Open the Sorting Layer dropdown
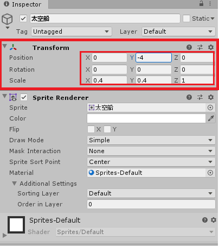219x246 pixels. tap(151, 193)
